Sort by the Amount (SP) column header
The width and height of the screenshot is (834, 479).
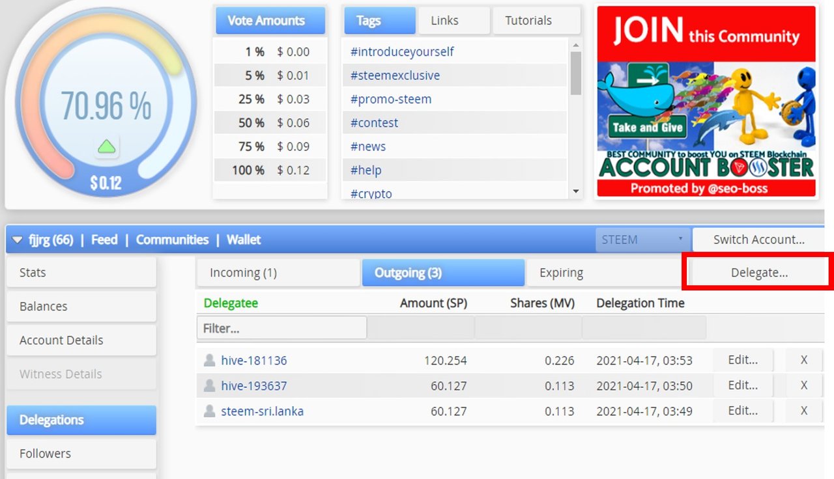click(x=433, y=303)
